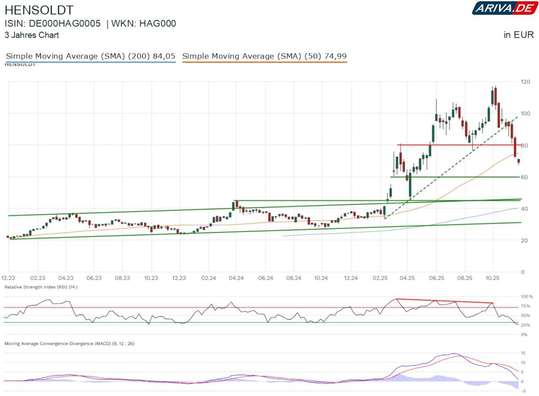Image resolution: width=539 pixels, height=396 pixels.
Task: Click the 60 price axis label
Action: (x=524, y=177)
